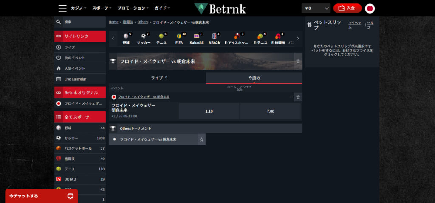Move the sports carousel right
This screenshot has width=435, height=203.
click(298, 38)
